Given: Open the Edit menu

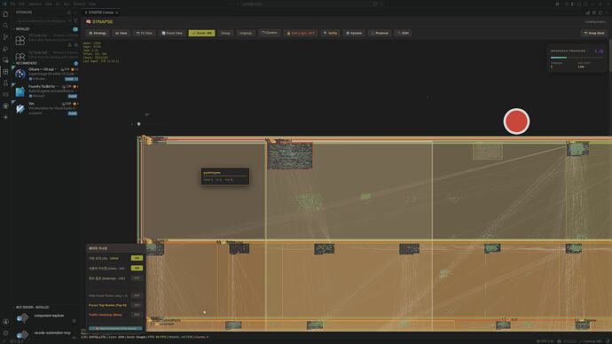Looking at the screenshot, I should (x=21, y=4).
